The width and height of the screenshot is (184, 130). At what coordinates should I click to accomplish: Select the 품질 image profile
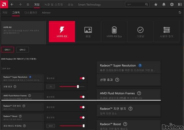[88, 31]
